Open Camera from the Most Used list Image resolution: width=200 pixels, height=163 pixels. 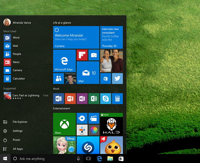click(25, 70)
